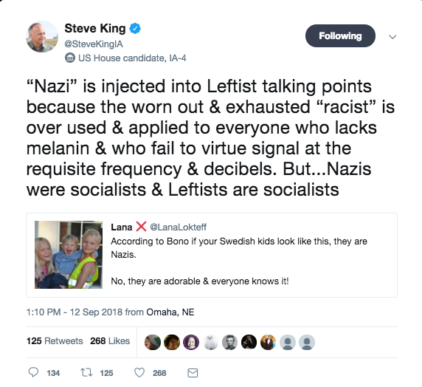Click the last default gray liker avatar
This screenshot has width=422, height=387.
pyautogui.click(x=307, y=342)
